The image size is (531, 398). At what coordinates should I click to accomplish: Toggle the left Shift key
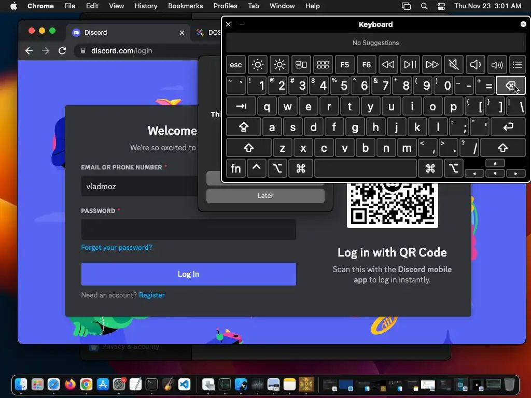tap(248, 148)
